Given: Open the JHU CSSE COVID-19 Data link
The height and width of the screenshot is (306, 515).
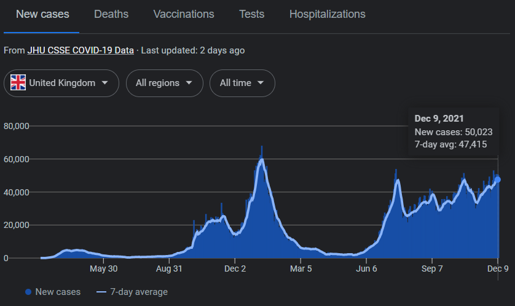Looking at the screenshot, I should (x=81, y=50).
